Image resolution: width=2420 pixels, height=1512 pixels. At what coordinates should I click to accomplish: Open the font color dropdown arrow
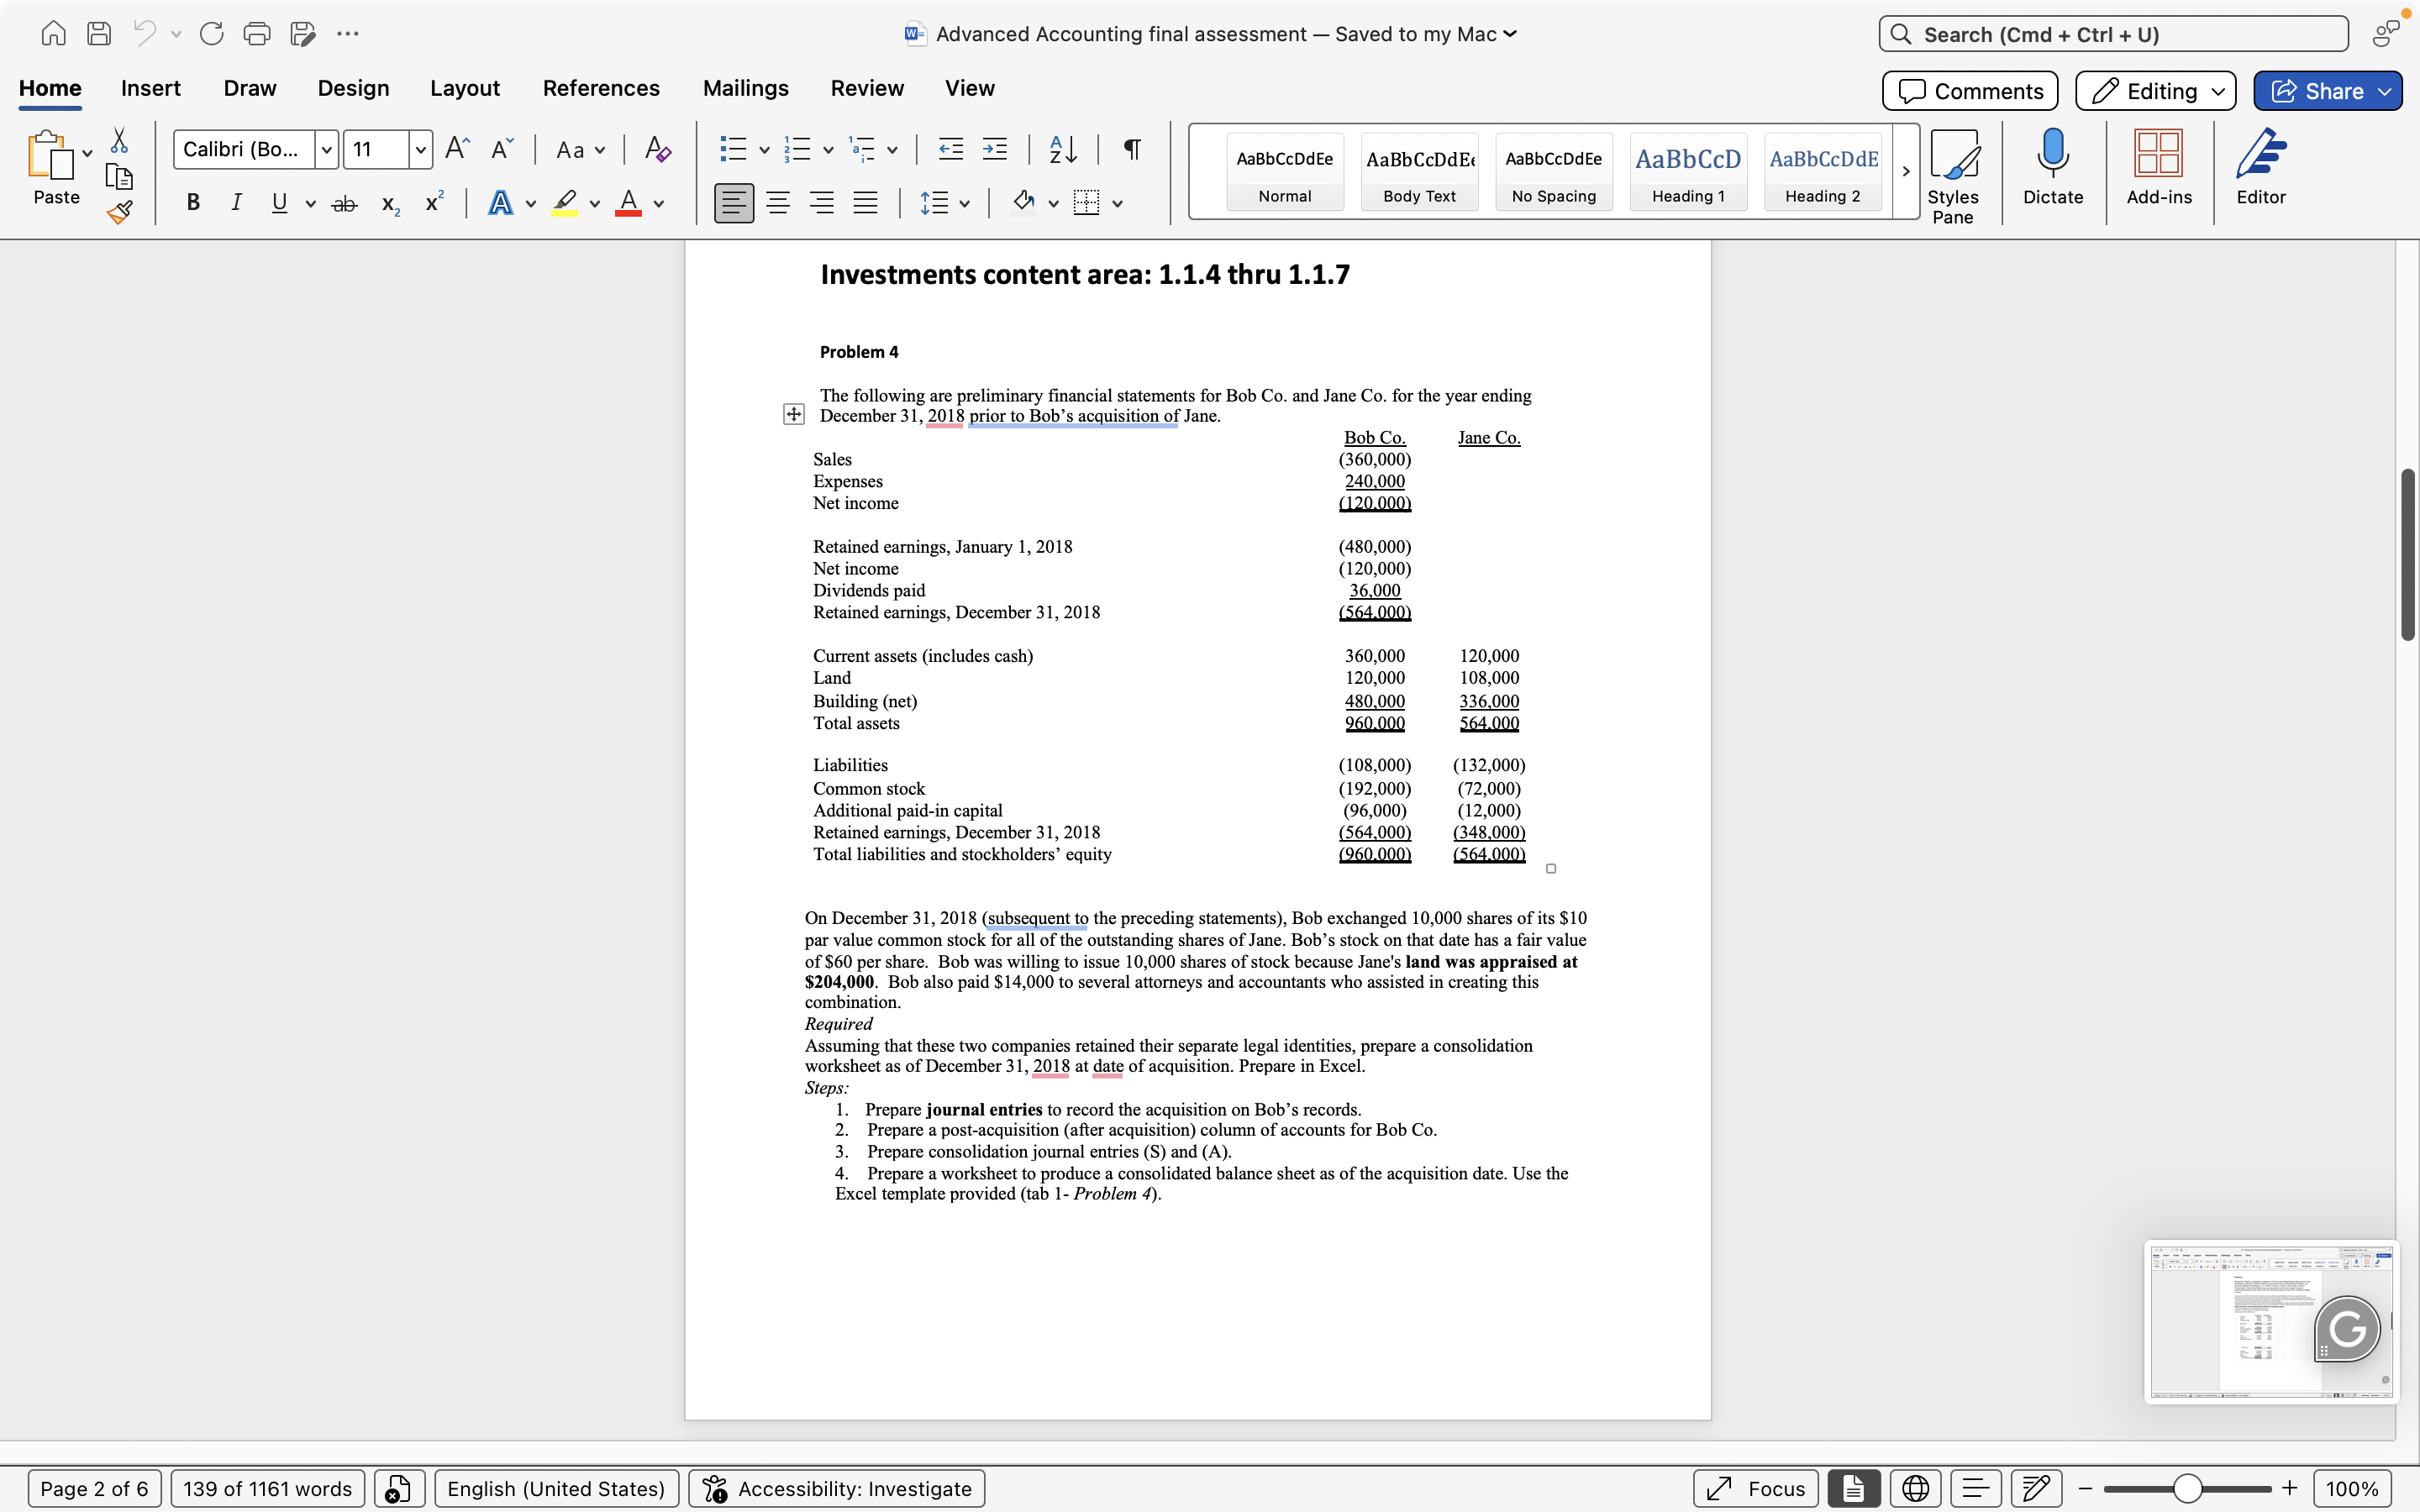[659, 203]
